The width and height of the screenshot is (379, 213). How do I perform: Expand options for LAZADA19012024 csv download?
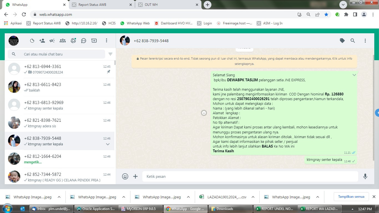pos(253,197)
